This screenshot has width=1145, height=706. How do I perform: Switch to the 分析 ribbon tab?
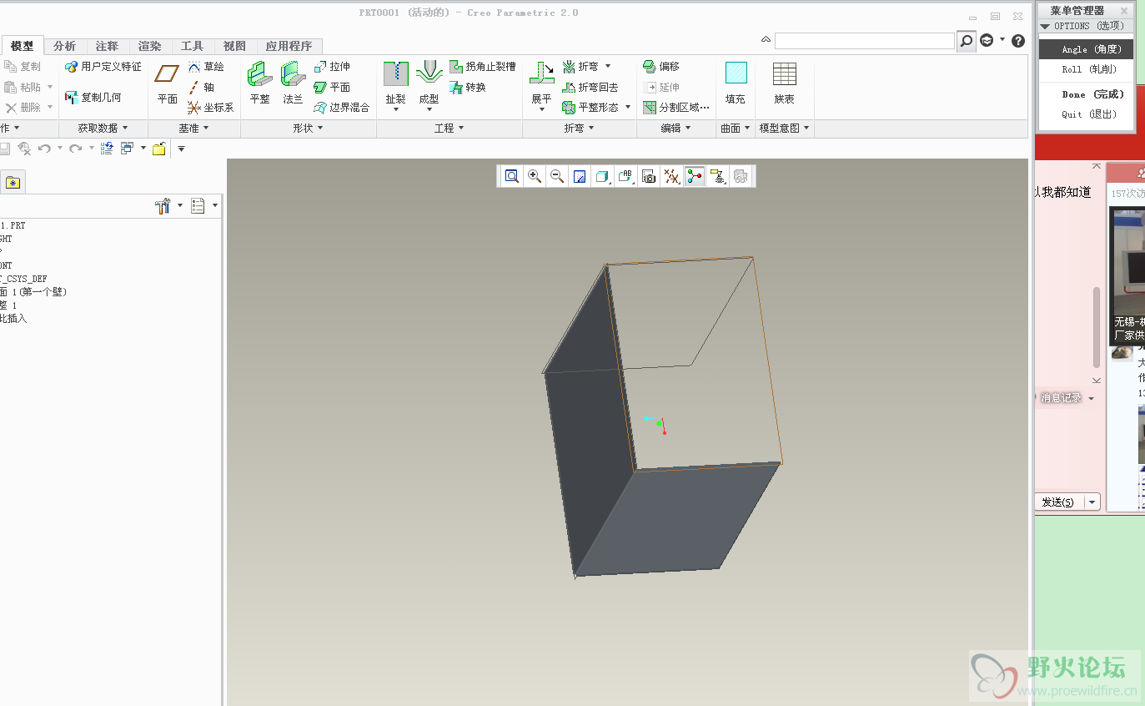pos(64,46)
